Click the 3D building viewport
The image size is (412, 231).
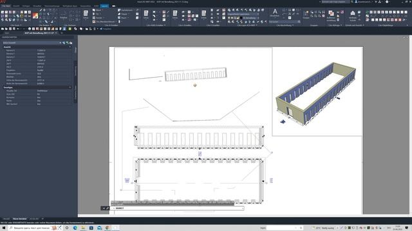(x=317, y=92)
